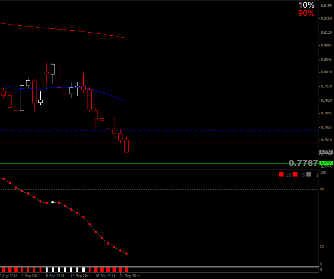Click the red 90% label
The image size is (334, 279).
(x=306, y=13)
